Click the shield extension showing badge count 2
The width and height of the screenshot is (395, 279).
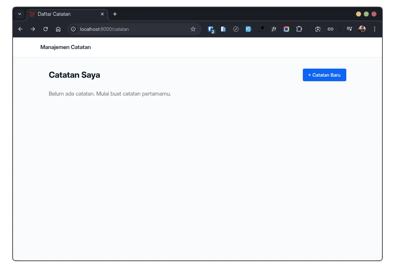coord(211,29)
